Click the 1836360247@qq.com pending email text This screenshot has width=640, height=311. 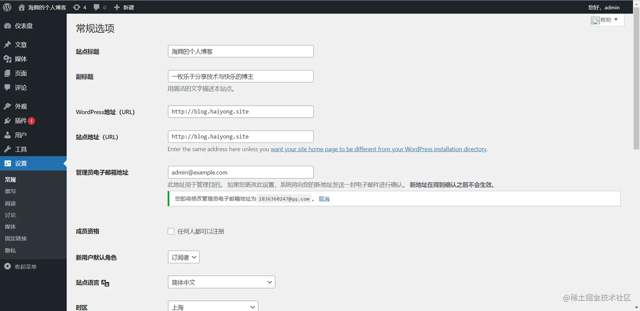(284, 199)
